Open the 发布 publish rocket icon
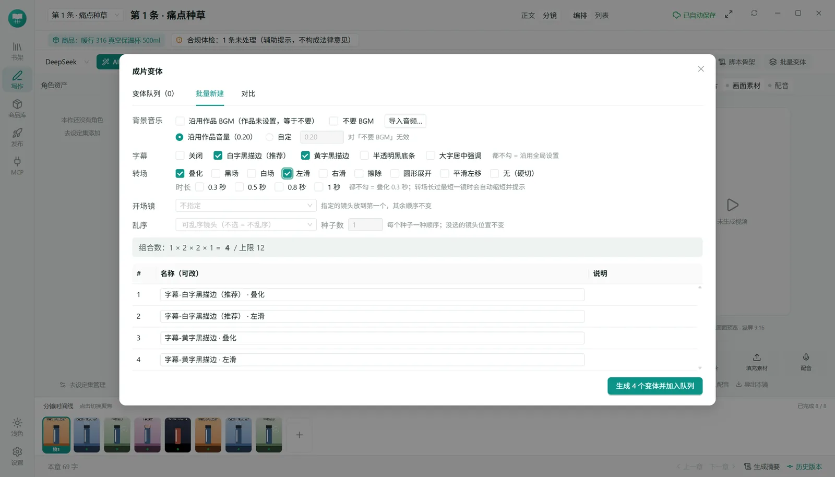Screen dimensions: 835x477 (x=17, y=137)
